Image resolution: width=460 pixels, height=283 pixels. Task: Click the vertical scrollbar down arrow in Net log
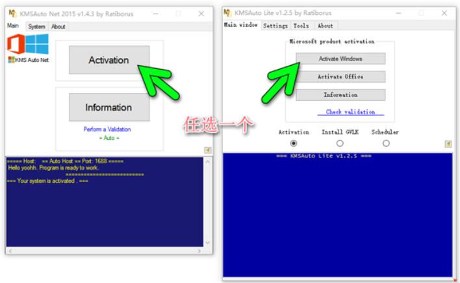tap(208, 243)
